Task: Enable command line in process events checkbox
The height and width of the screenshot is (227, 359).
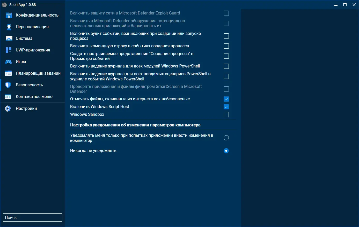Action: click(226, 46)
